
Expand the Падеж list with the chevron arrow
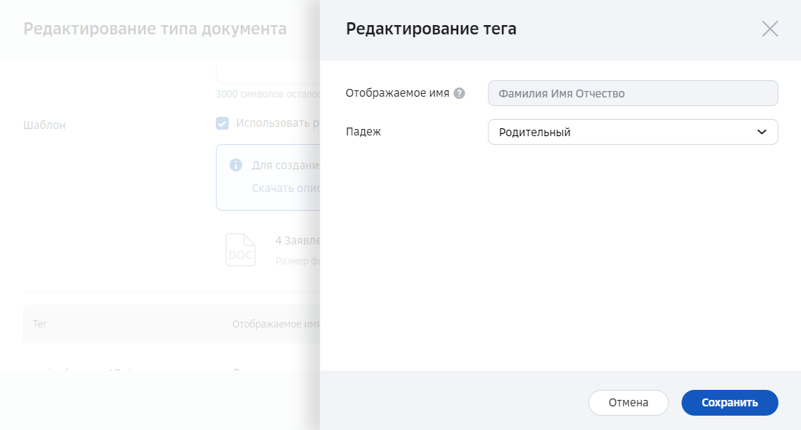pos(762,132)
